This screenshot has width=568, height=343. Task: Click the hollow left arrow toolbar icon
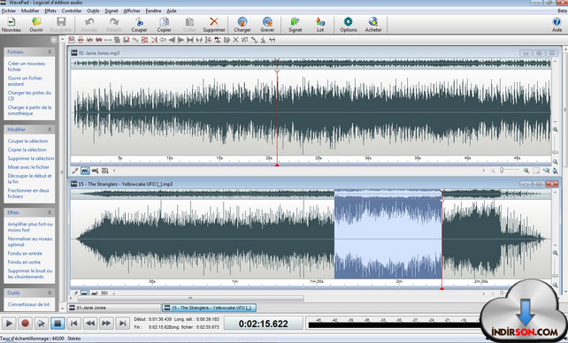[x=163, y=40]
